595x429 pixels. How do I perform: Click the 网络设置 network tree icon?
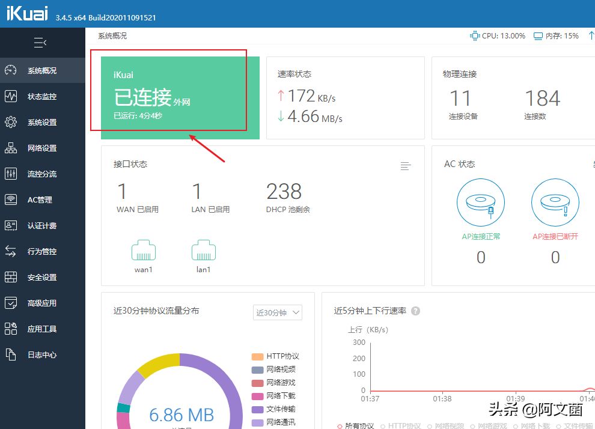[x=11, y=148]
